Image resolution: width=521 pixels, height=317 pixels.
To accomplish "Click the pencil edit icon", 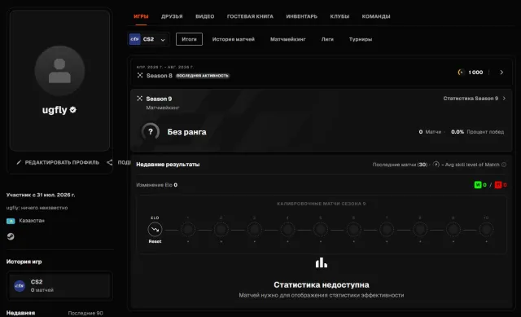I will pyautogui.click(x=19, y=162).
